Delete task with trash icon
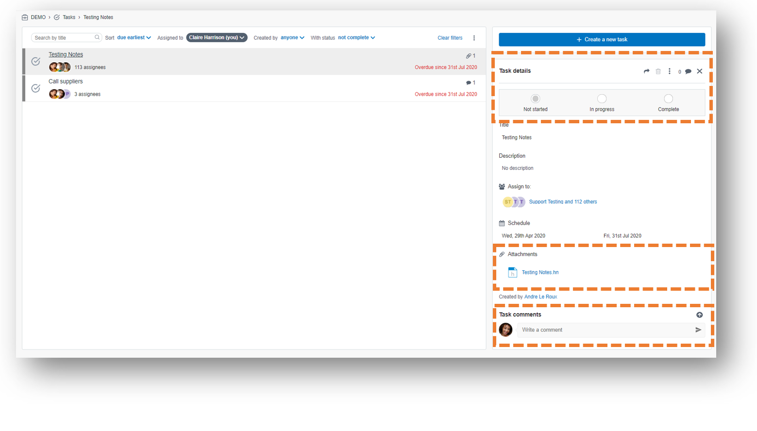 [658, 71]
